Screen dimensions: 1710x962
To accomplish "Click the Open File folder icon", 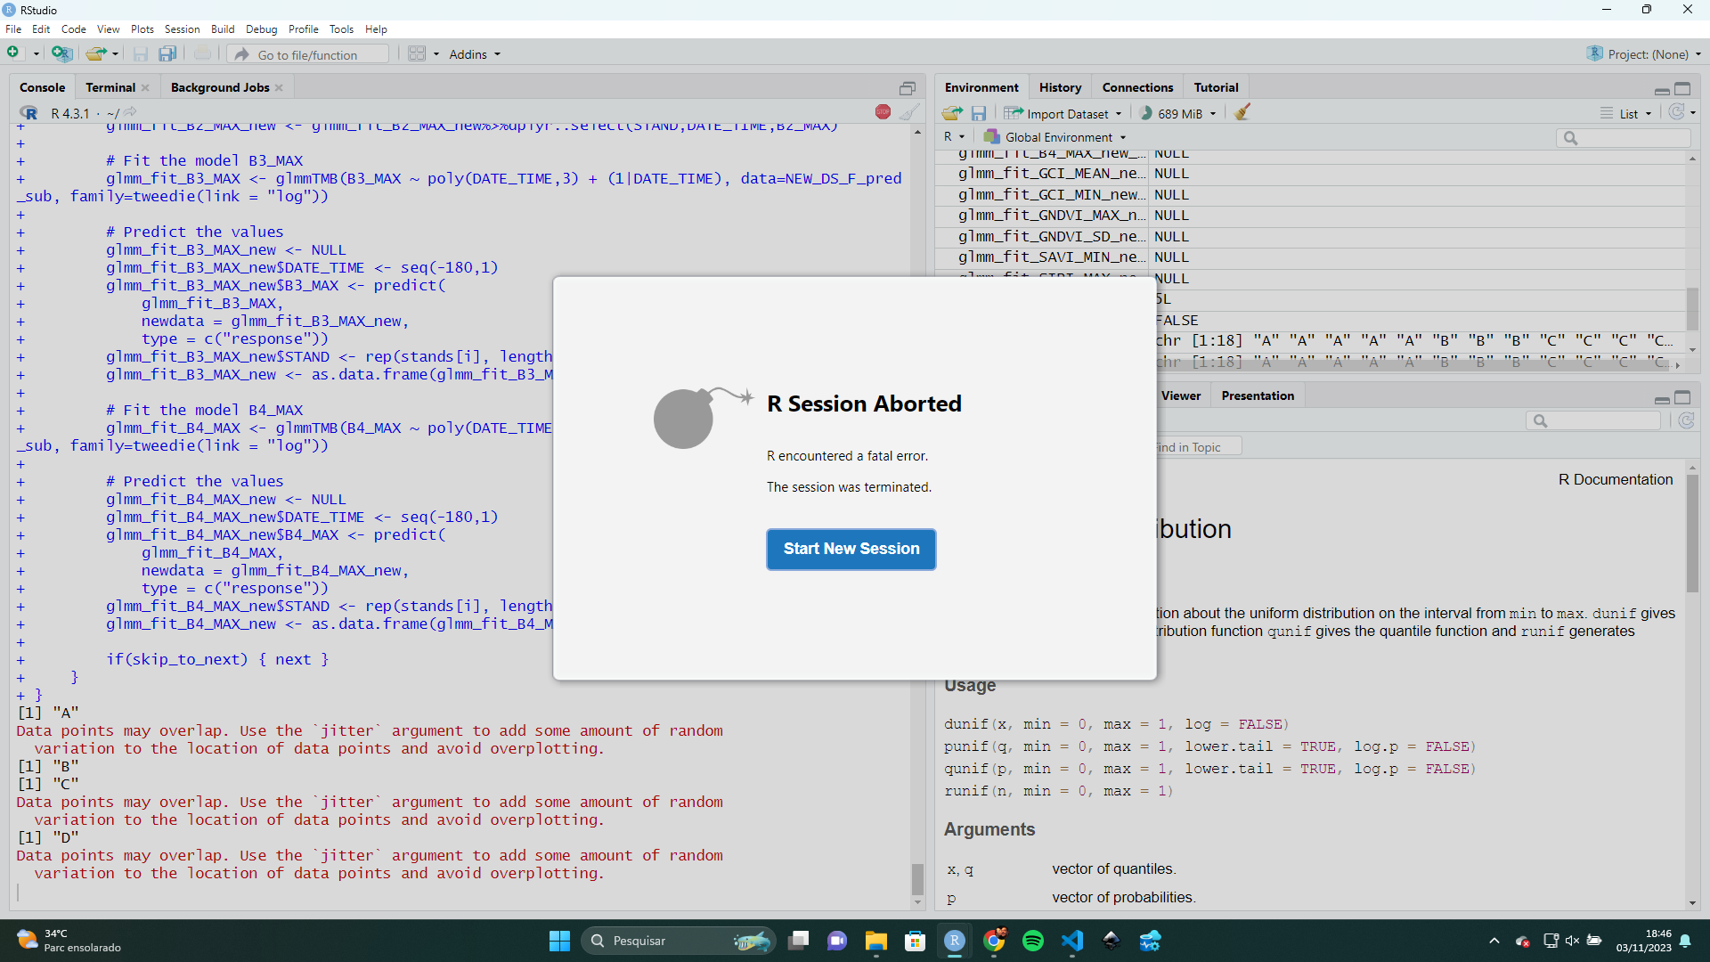I will click(96, 53).
